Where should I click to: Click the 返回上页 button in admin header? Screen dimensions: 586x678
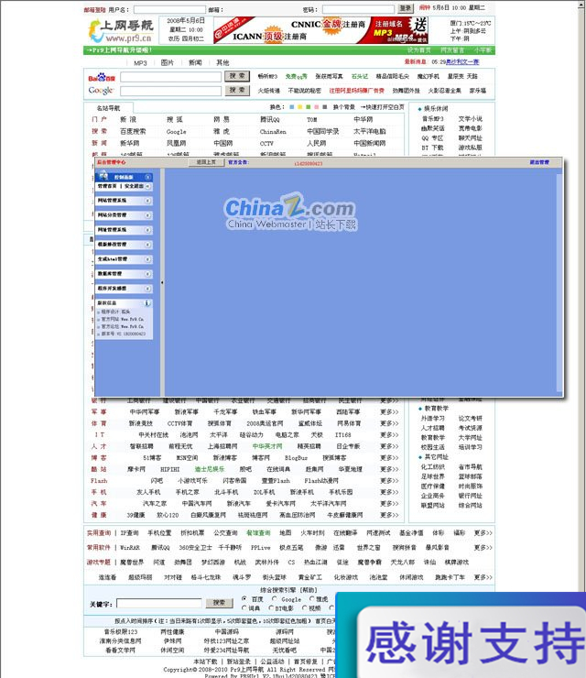[206, 162]
